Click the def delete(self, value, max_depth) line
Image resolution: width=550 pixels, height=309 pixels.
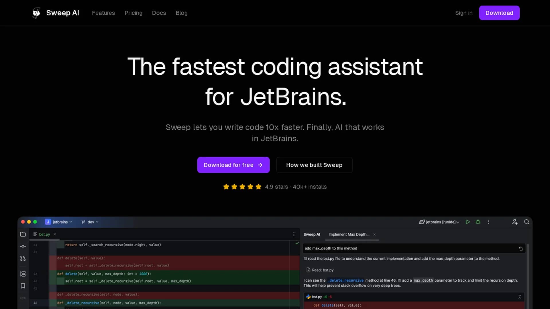click(x=104, y=274)
